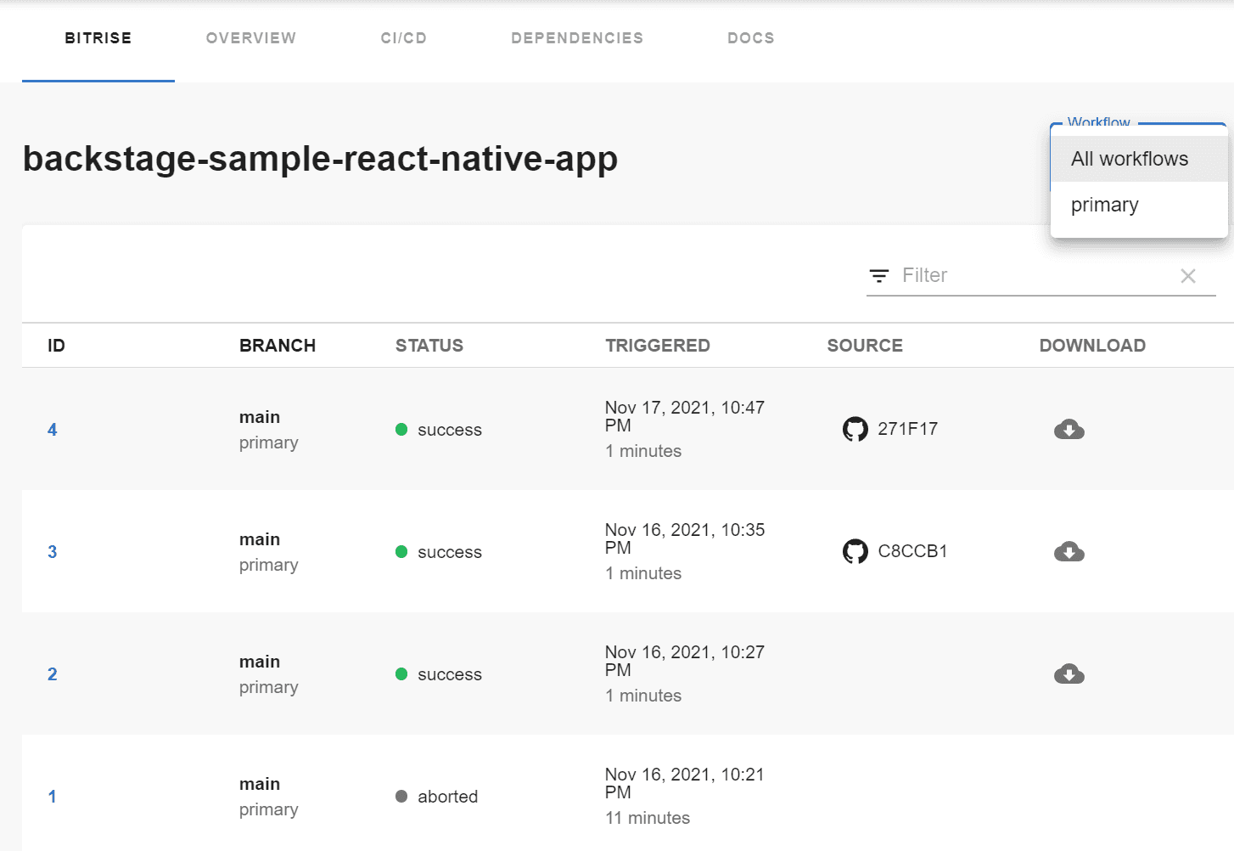Click backstage-sample-react-native-app title

tap(320, 160)
